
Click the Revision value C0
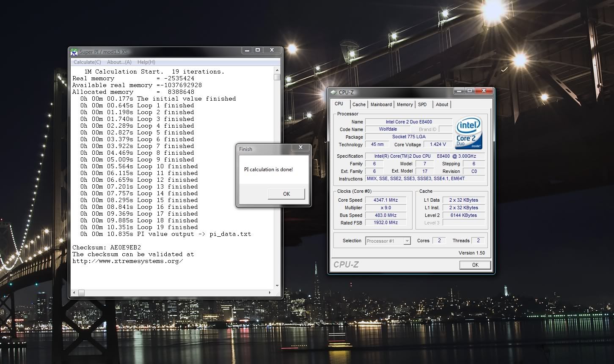click(474, 171)
